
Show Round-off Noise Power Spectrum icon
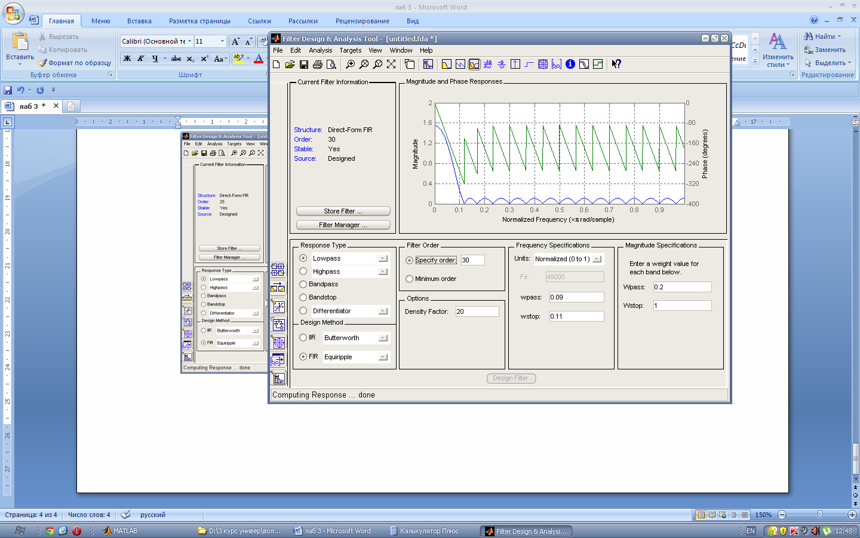[598, 64]
